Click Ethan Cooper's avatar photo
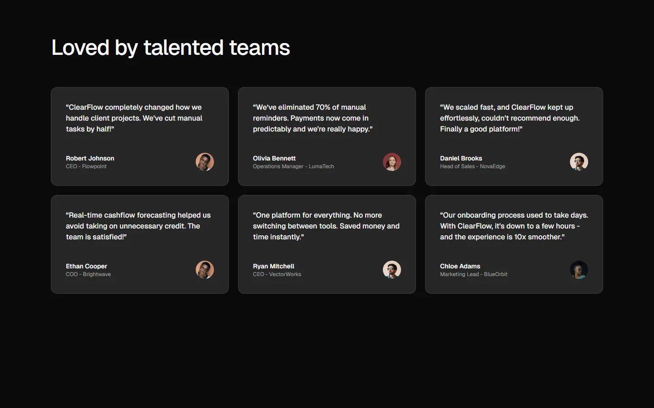Viewport: 654px width, 408px height. (x=205, y=270)
